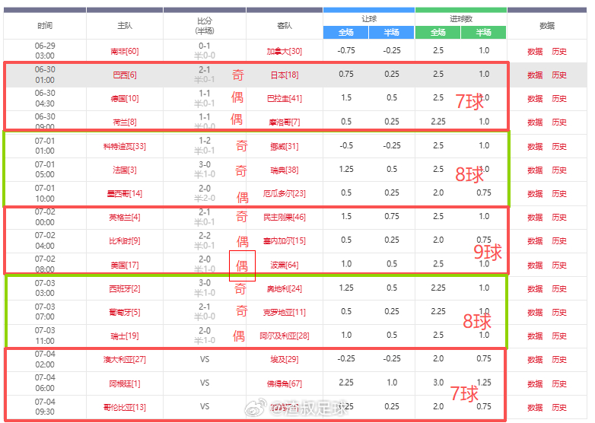This screenshot has width=595, height=423.
Task: Open home team 比利时[9] link
Action: click(x=125, y=241)
